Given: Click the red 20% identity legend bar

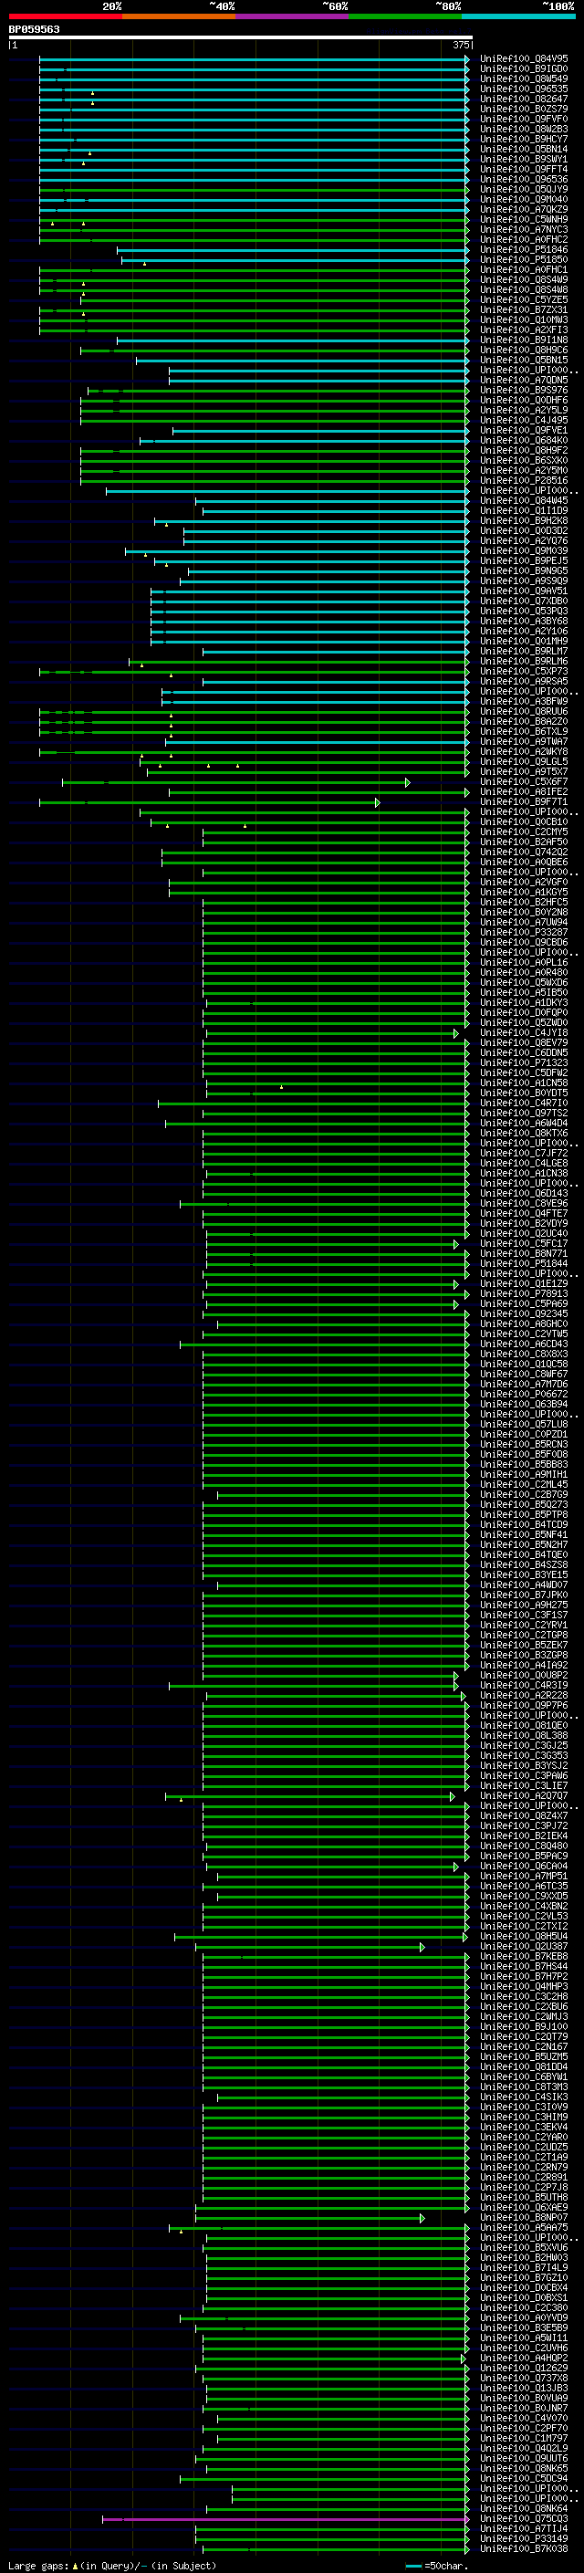Looking at the screenshot, I should [x=65, y=16].
